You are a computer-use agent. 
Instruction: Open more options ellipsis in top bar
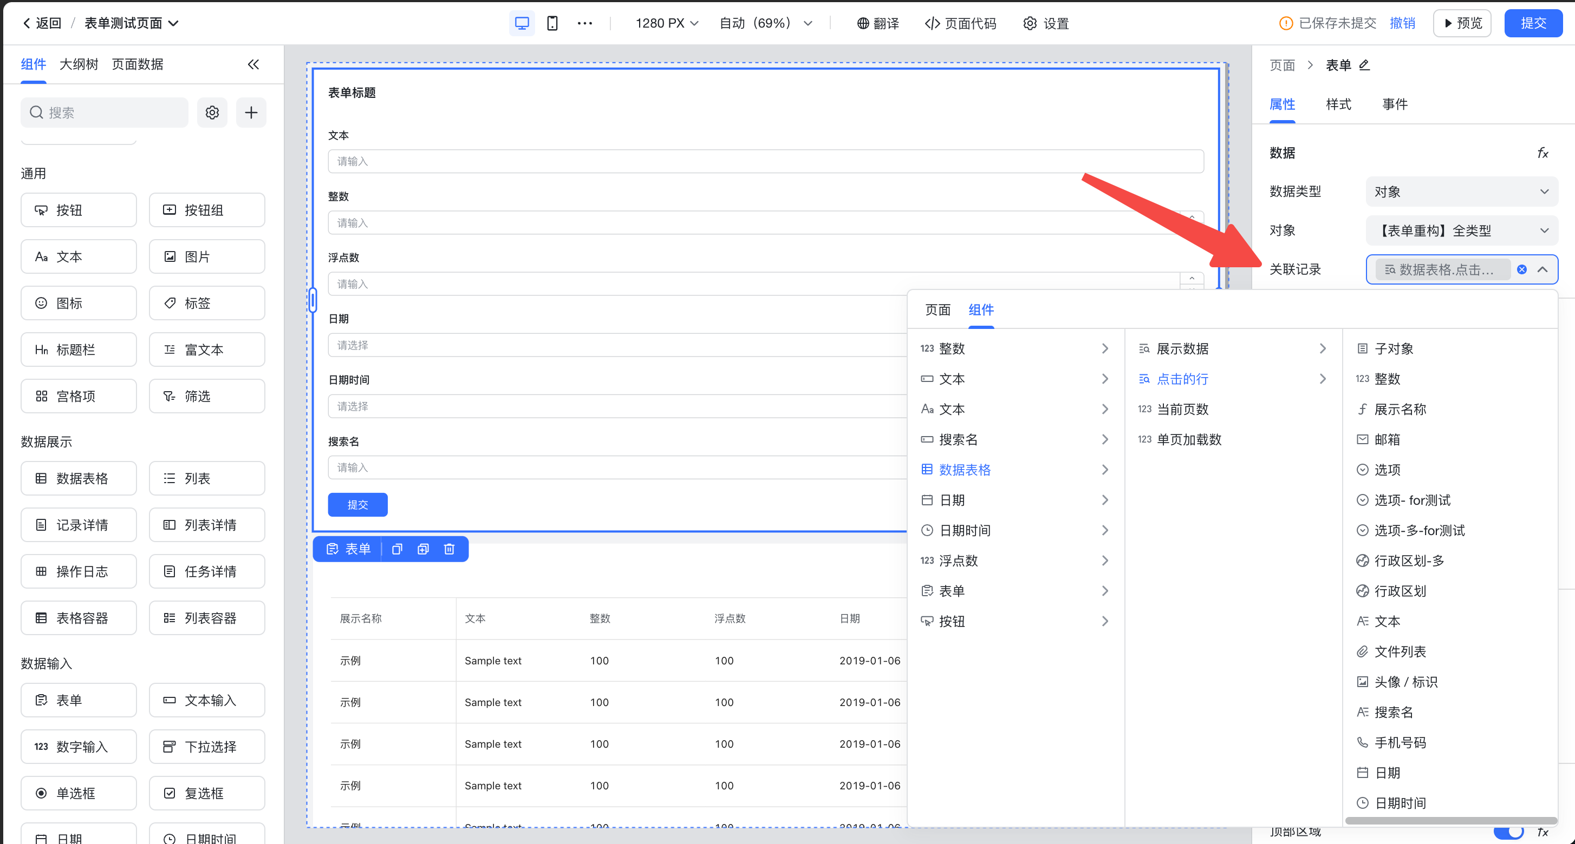tap(584, 23)
